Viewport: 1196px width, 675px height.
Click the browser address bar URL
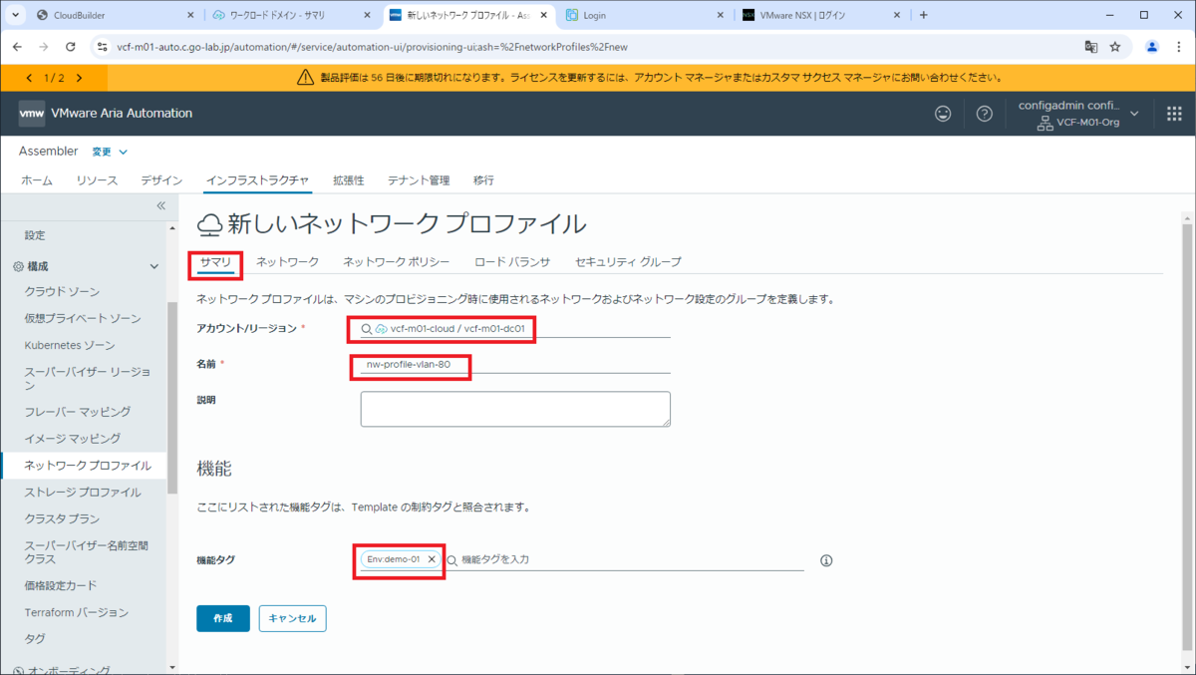371,47
